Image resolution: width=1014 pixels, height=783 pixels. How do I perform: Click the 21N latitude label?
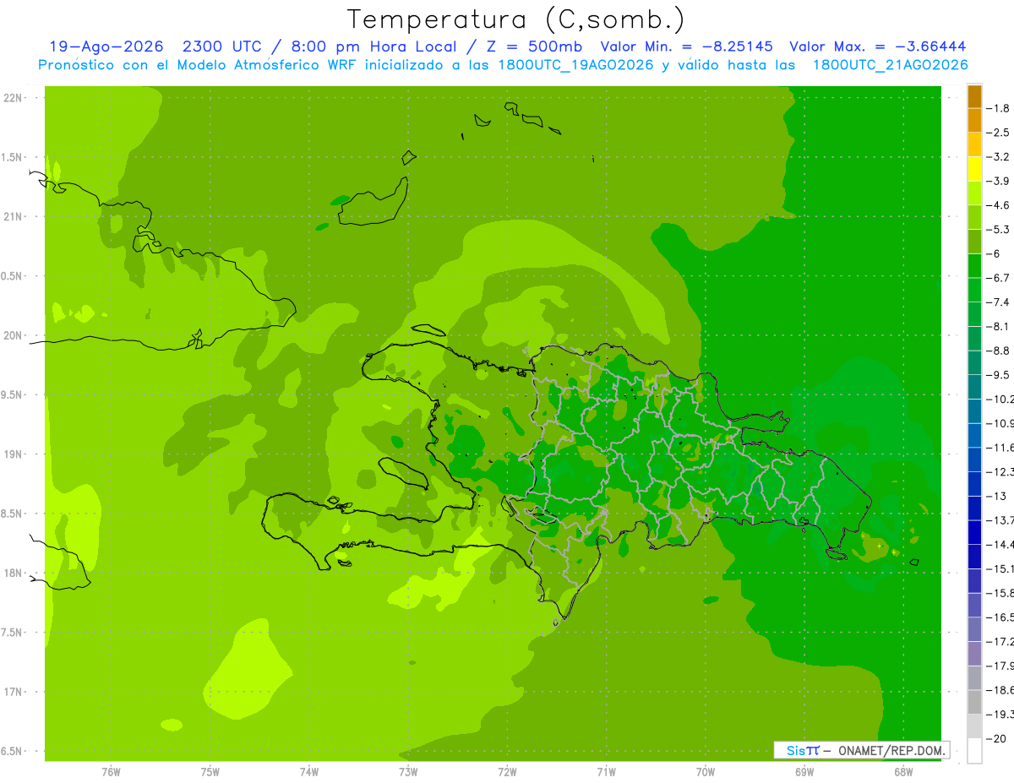(x=14, y=217)
